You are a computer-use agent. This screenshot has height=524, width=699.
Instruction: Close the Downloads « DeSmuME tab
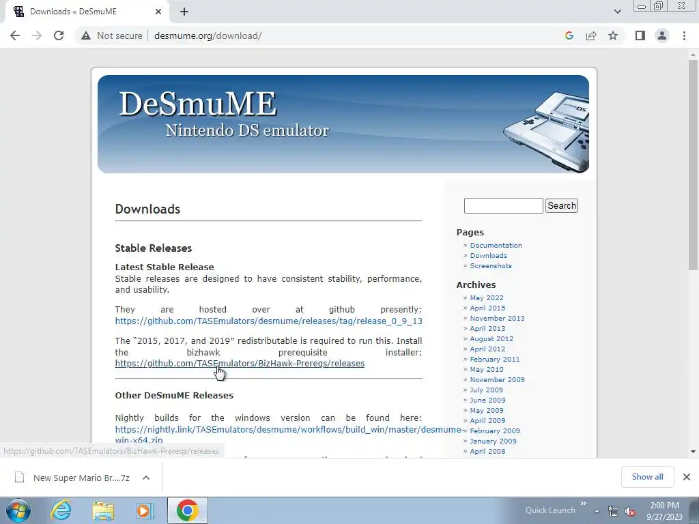click(158, 12)
